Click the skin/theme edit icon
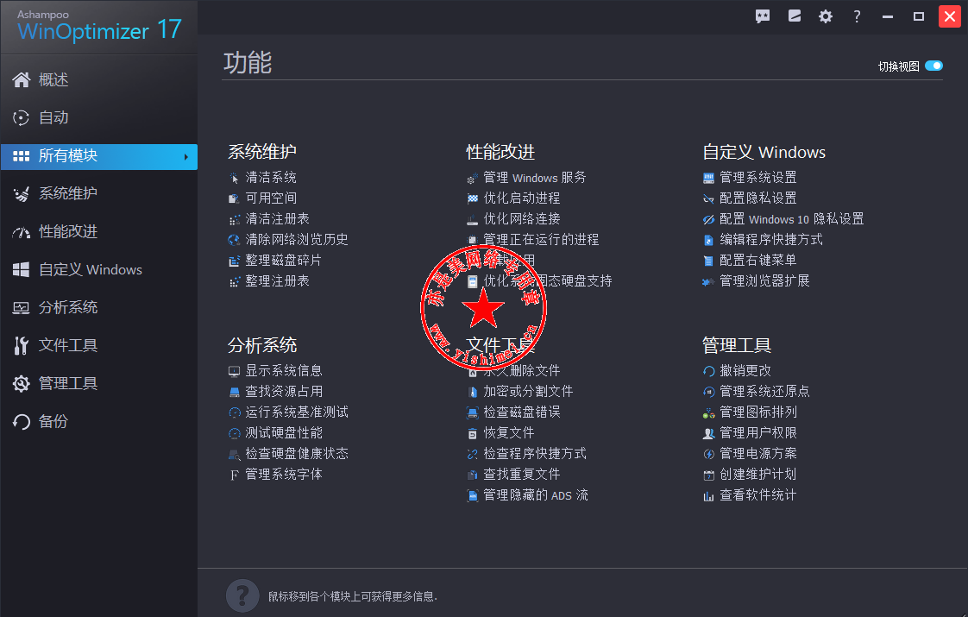 795,16
